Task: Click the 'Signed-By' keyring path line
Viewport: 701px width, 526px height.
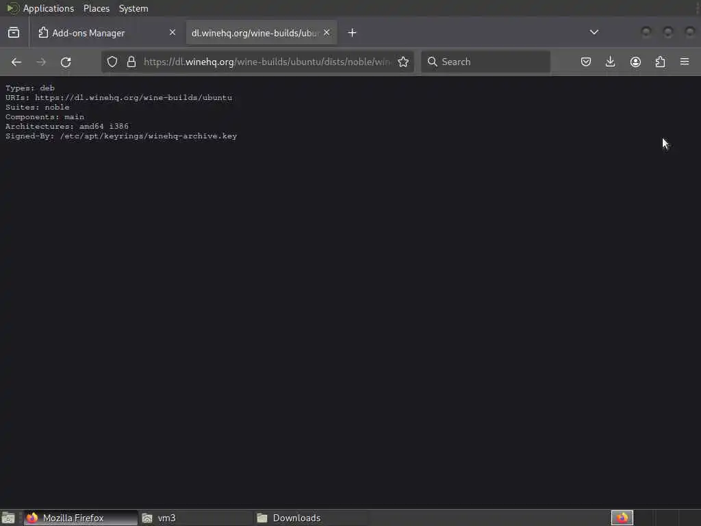Action: [x=121, y=136]
